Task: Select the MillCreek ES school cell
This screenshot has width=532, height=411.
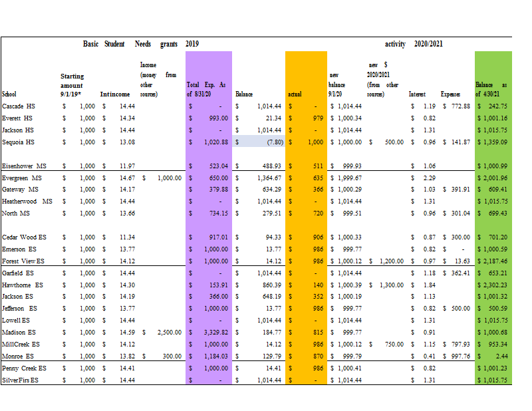Action: [21, 344]
